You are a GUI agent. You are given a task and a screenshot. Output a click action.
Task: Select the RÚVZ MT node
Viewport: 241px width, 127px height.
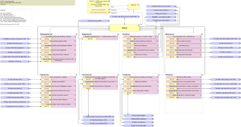tap(172, 97)
